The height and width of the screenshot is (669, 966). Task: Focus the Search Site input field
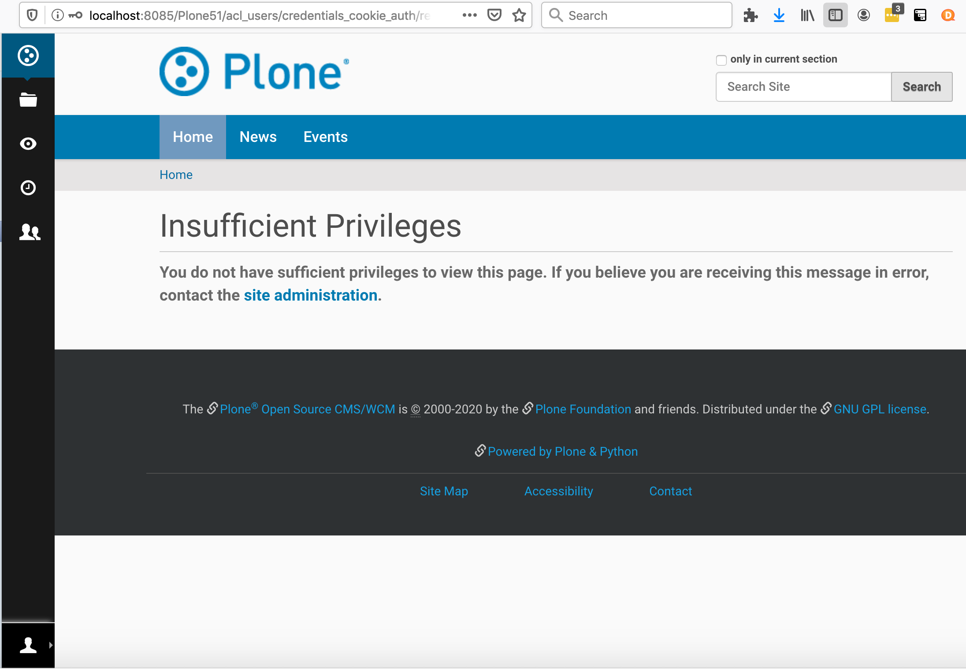coord(803,87)
